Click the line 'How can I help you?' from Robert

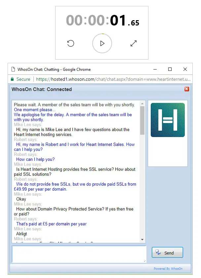click(35, 160)
